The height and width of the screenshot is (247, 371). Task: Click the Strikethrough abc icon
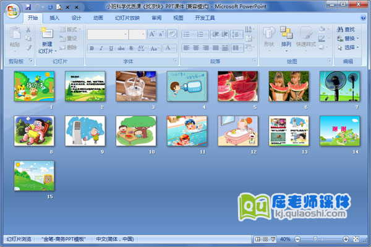[x=121, y=48]
